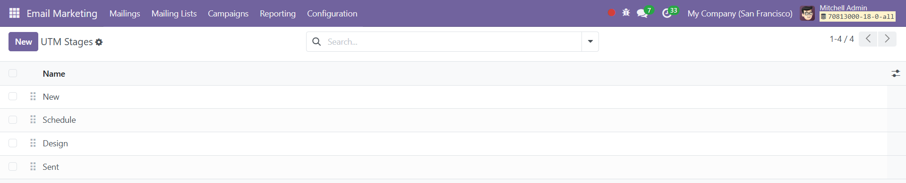Check the box for New stage
This screenshot has width=906, height=183.
(x=13, y=96)
